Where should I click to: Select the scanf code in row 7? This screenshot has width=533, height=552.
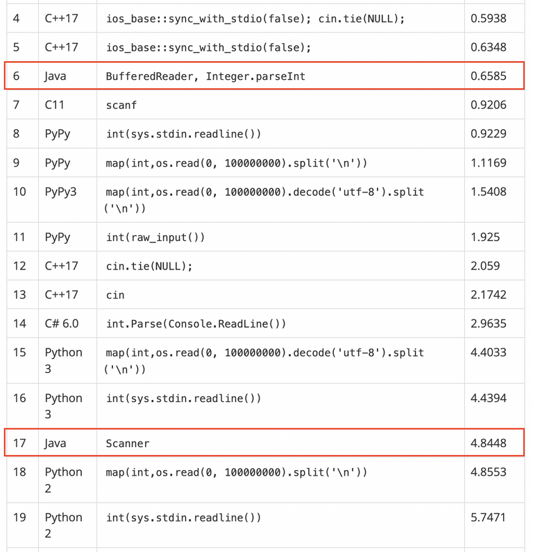(121, 105)
